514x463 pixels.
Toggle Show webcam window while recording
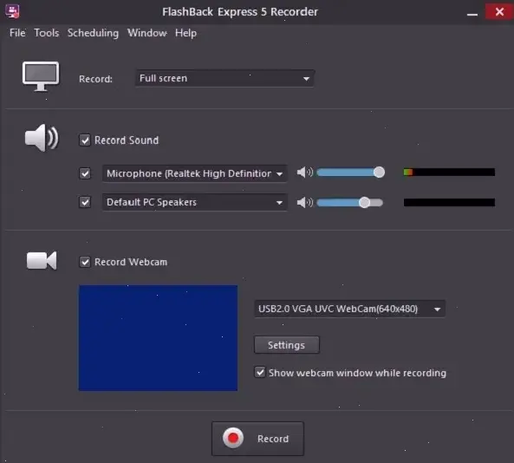[260, 372]
